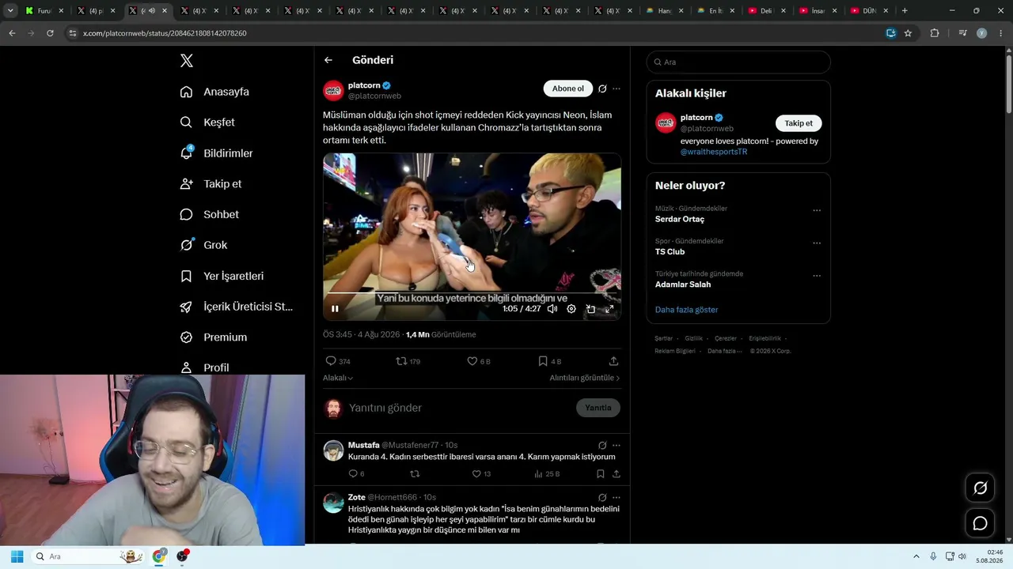Open the @wralthesportsTR mention link
The width and height of the screenshot is (1013, 569).
(x=714, y=152)
